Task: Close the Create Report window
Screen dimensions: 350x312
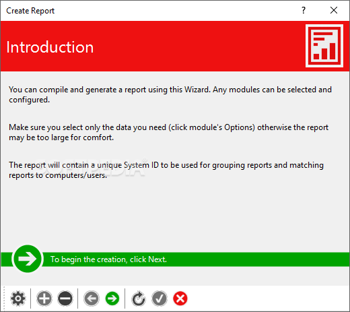Action: (x=334, y=10)
